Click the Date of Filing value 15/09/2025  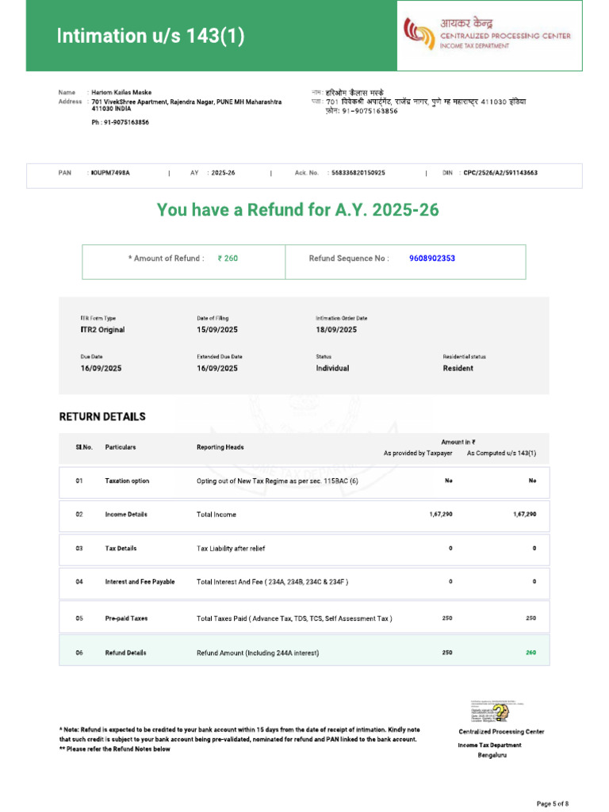click(x=217, y=330)
